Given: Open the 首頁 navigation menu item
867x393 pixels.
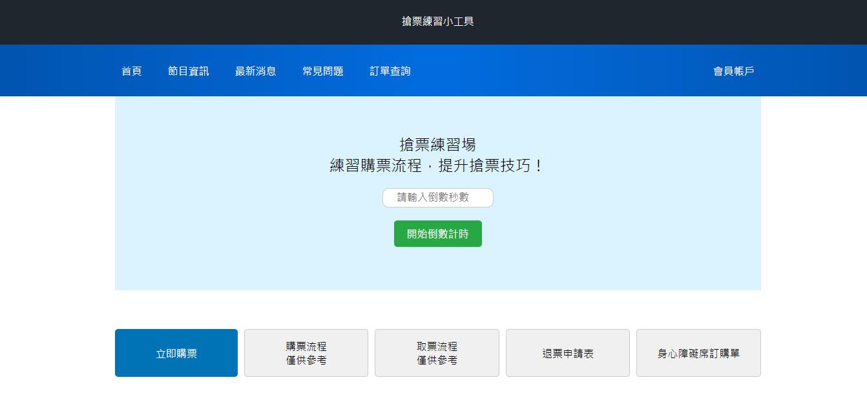Looking at the screenshot, I should coord(131,71).
